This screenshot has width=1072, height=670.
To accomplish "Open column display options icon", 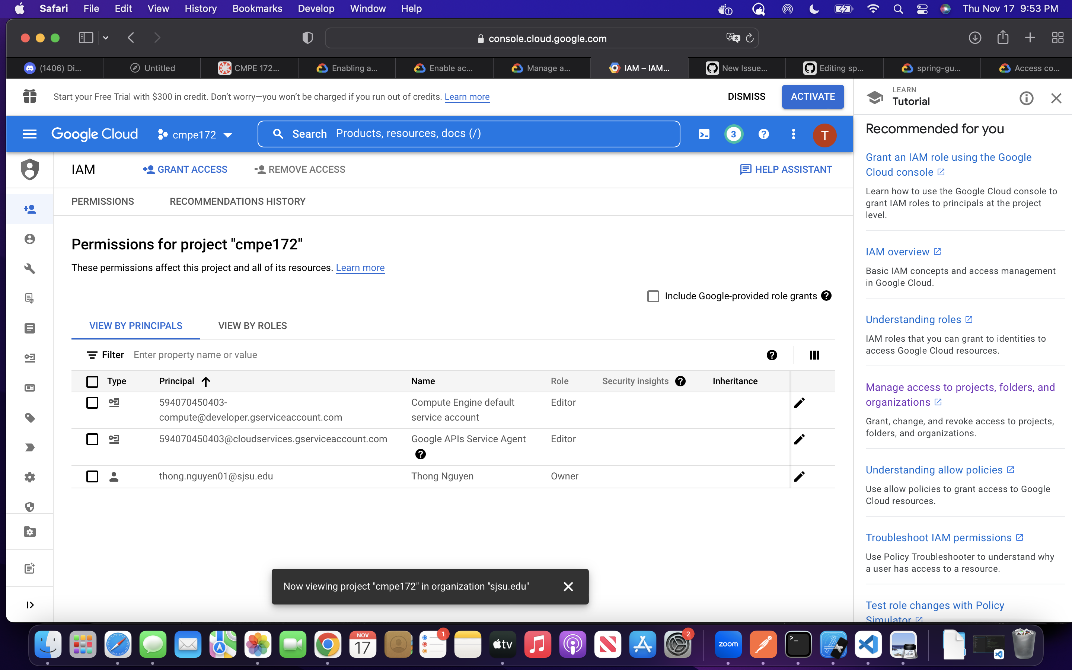I will point(814,355).
